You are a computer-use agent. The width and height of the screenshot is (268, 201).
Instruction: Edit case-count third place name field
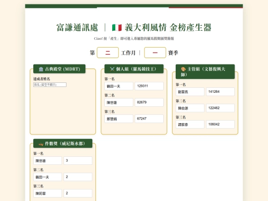tap(48, 194)
